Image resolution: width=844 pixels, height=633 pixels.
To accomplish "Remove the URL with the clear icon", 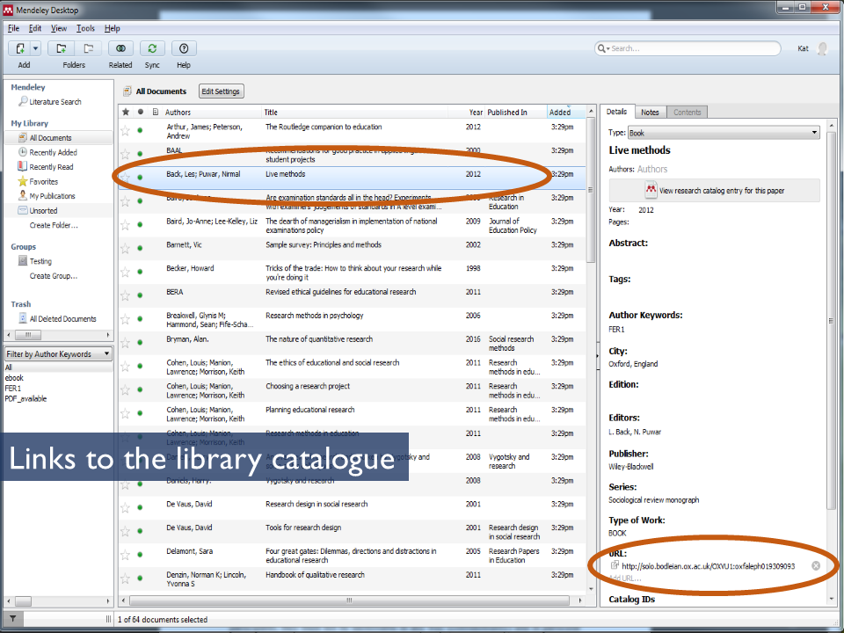I will (x=816, y=565).
